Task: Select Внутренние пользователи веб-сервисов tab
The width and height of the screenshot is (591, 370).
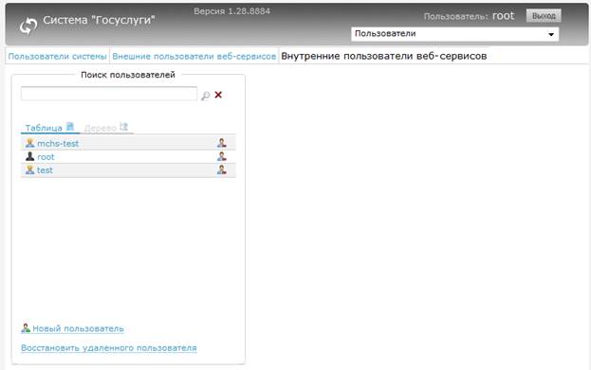Action: coord(383,56)
